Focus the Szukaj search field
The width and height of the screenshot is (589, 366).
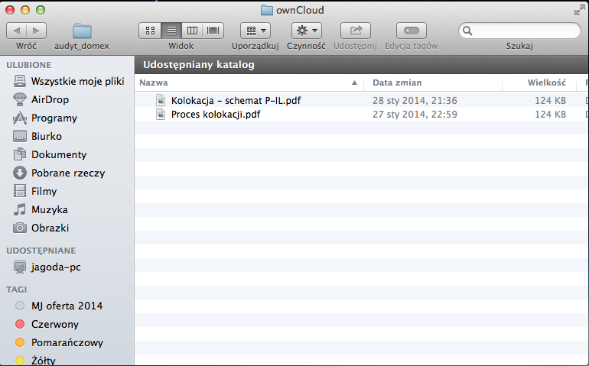click(x=519, y=31)
